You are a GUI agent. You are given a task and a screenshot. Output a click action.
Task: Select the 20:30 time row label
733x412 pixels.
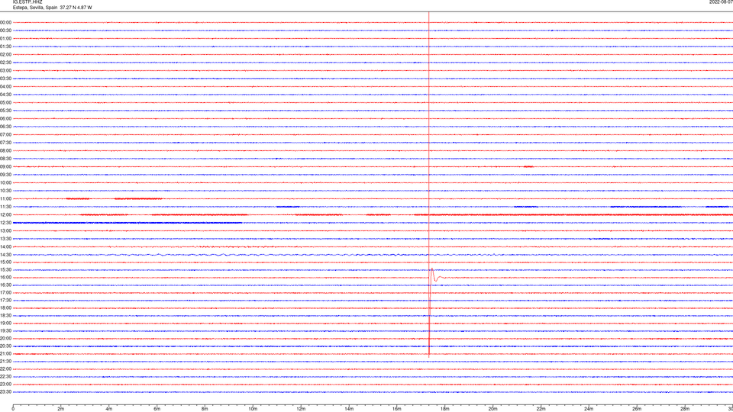pyautogui.click(x=5, y=346)
